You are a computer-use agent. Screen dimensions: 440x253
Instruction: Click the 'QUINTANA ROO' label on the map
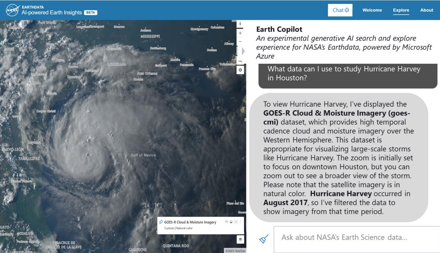176,246
